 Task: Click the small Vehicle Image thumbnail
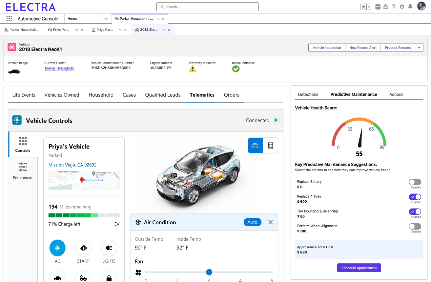14,71
